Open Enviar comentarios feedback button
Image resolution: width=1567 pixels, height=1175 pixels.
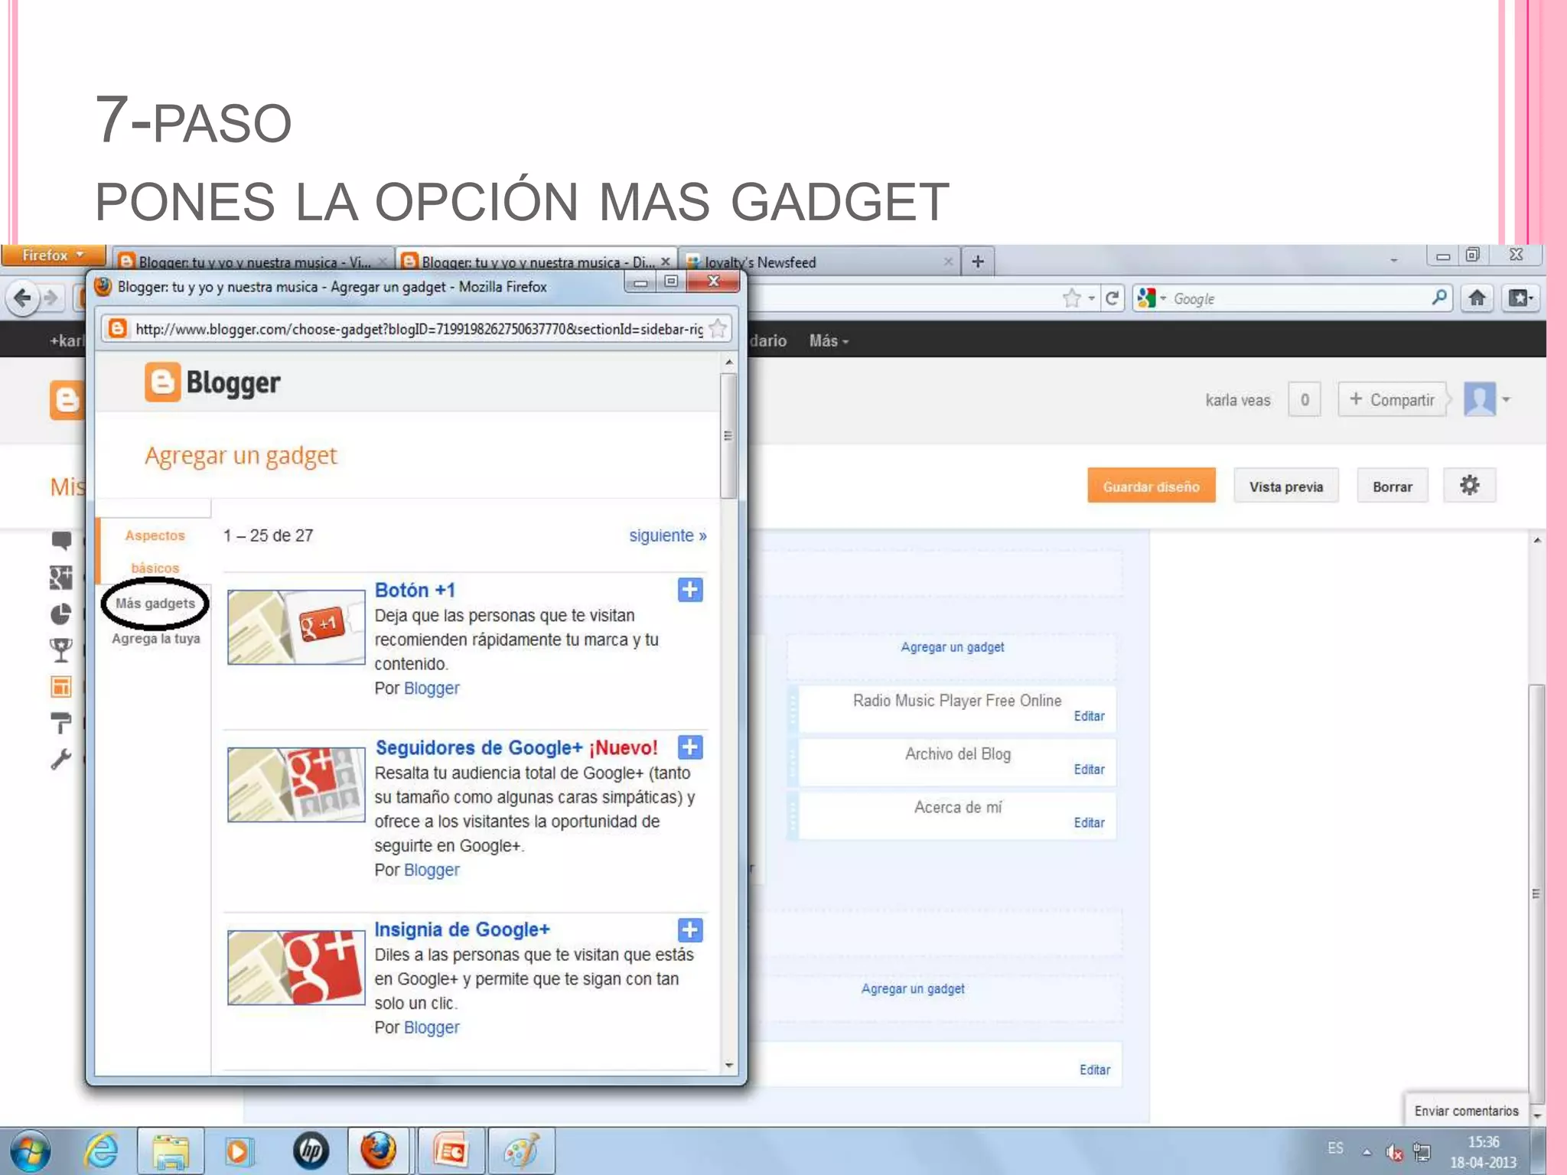tap(1466, 1111)
